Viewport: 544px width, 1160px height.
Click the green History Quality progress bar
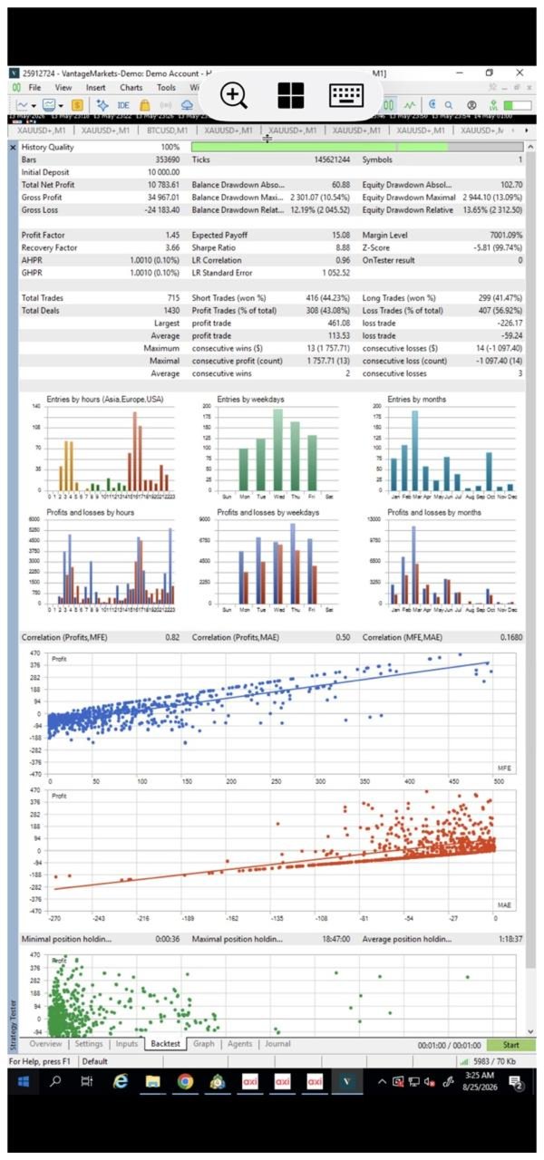[x=357, y=147]
